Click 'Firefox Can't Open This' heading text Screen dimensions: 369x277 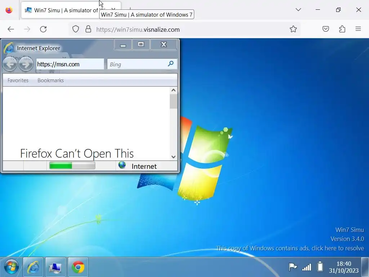(77, 154)
